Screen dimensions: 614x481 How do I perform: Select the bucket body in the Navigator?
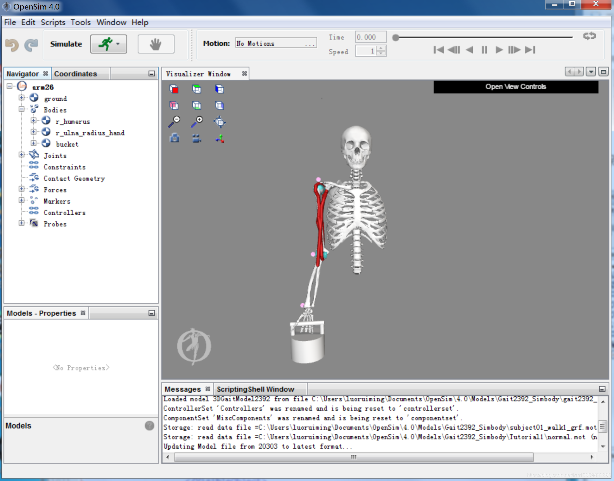67,144
